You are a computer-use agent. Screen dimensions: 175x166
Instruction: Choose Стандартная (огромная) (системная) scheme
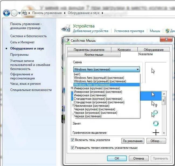pyautogui.click(x=107, y=102)
